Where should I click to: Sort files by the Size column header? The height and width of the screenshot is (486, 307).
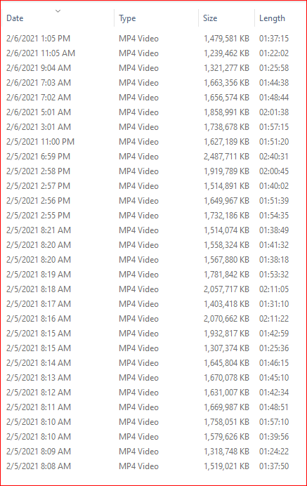point(226,18)
